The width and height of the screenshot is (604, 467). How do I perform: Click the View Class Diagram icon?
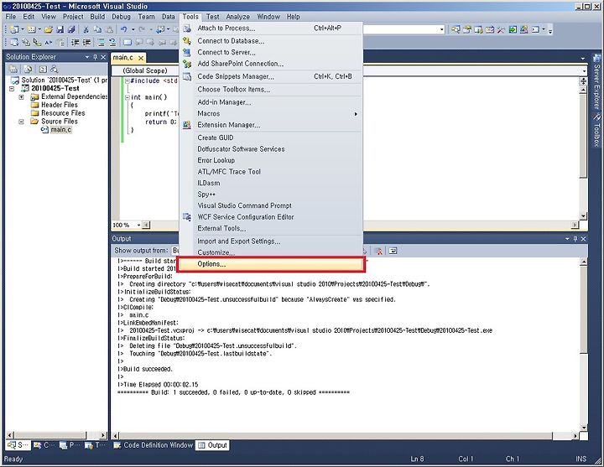tap(55, 69)
